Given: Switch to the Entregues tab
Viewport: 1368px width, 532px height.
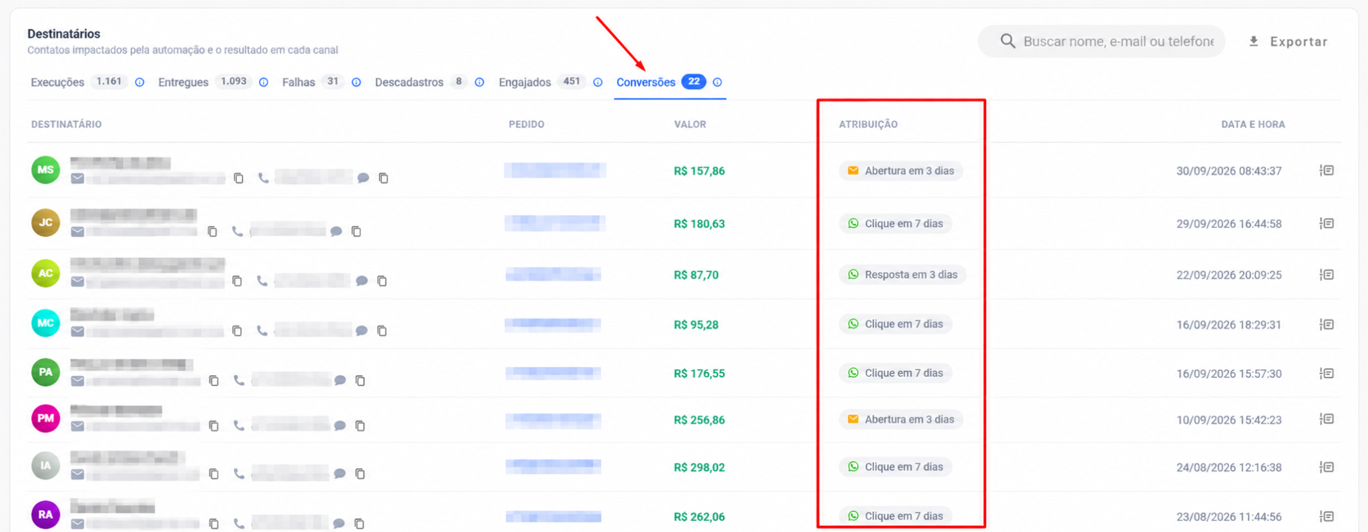Looking at the screenshot, I should click(x=183, y=82).
